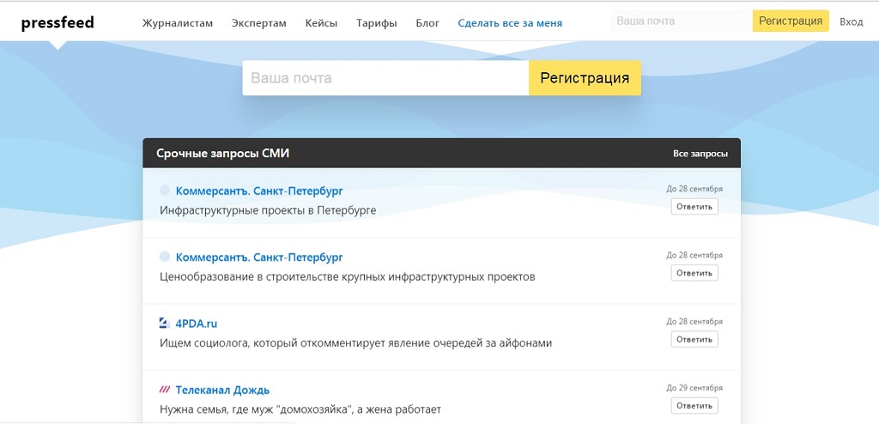Open the Все запросы link
879x424 pixels.
tap(700, 154)
